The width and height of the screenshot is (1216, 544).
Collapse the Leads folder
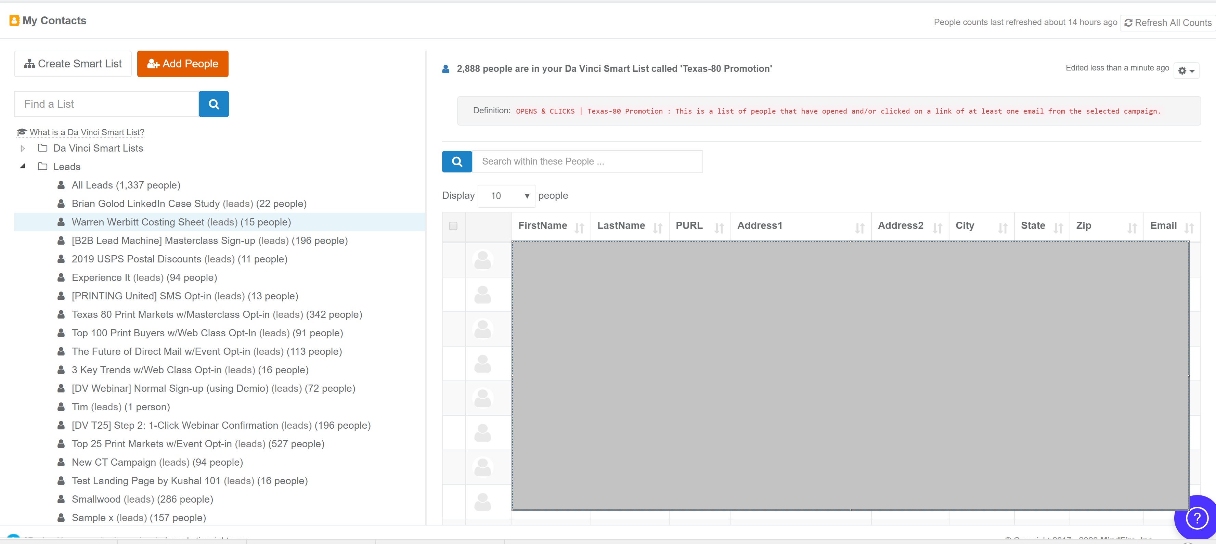[22, 166]
